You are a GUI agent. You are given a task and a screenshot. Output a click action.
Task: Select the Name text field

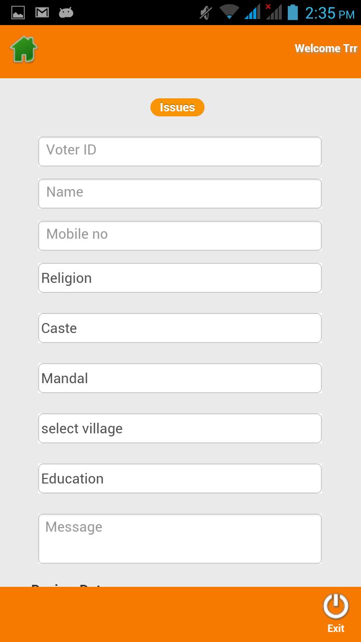tap(180, 194)
